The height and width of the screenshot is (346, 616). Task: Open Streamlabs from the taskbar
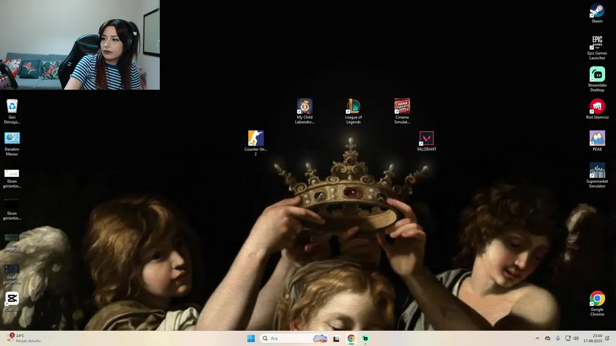[x=365, y=338]
